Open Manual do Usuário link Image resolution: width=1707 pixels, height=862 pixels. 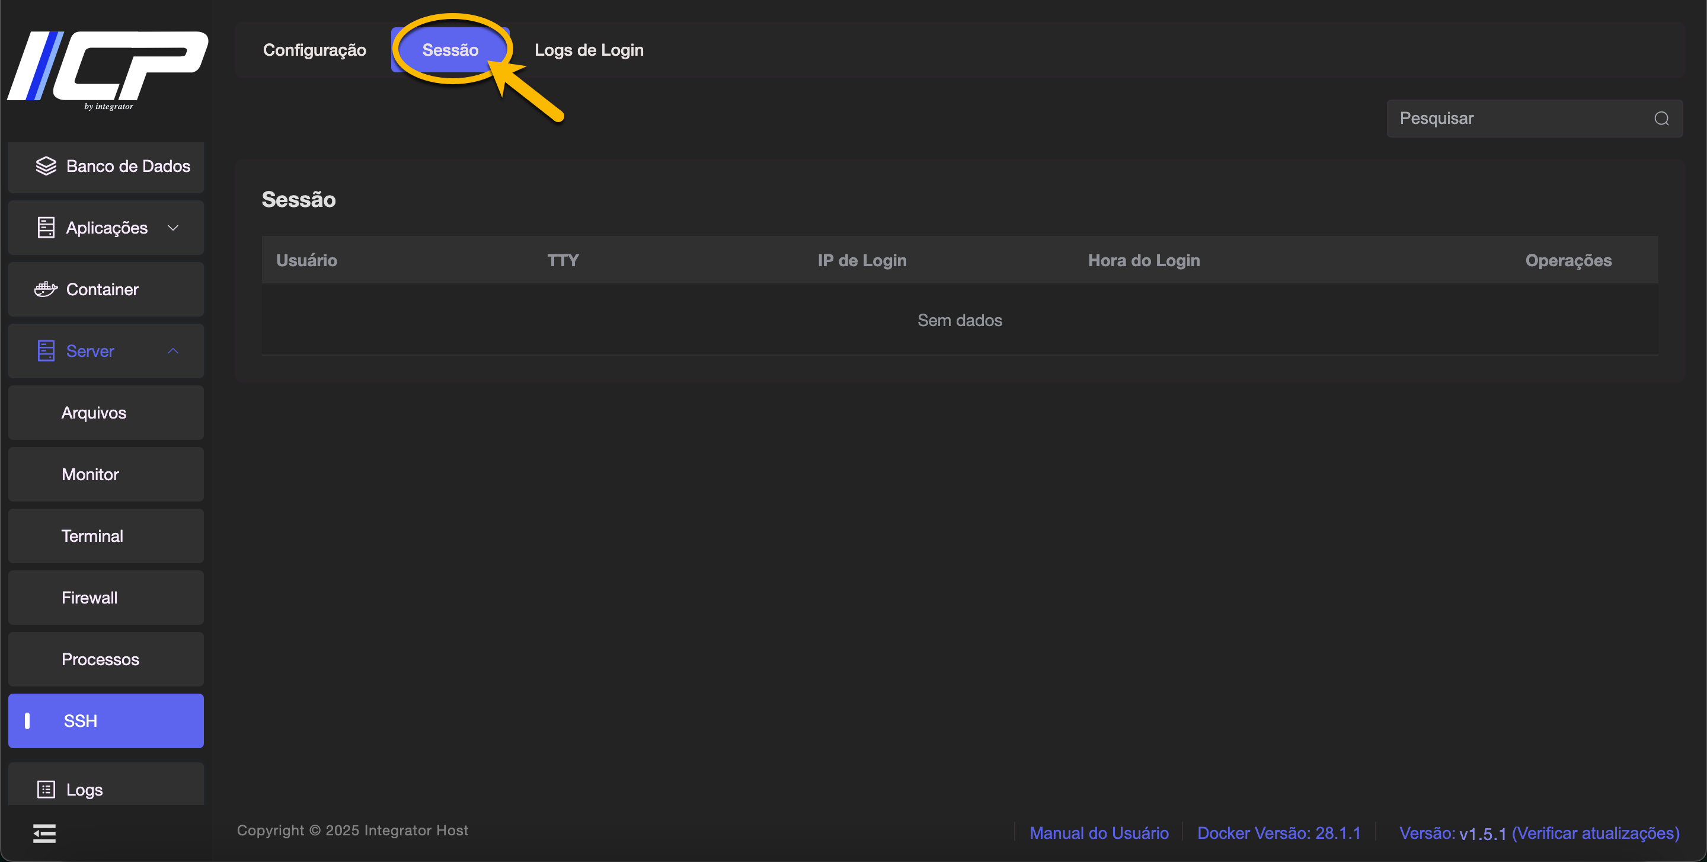[1099, 833]
